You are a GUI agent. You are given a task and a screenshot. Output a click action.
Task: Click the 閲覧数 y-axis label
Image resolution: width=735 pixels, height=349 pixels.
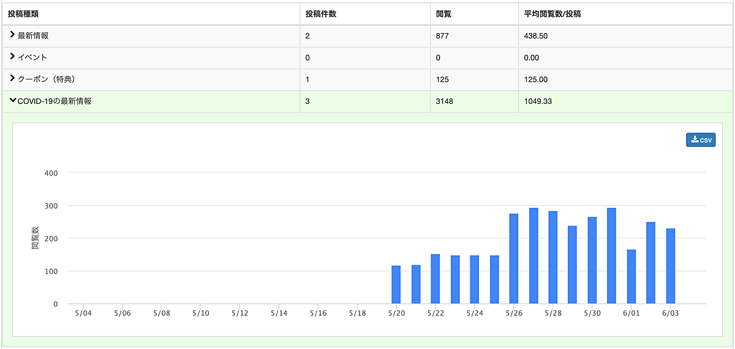click(x=35, y=238)
